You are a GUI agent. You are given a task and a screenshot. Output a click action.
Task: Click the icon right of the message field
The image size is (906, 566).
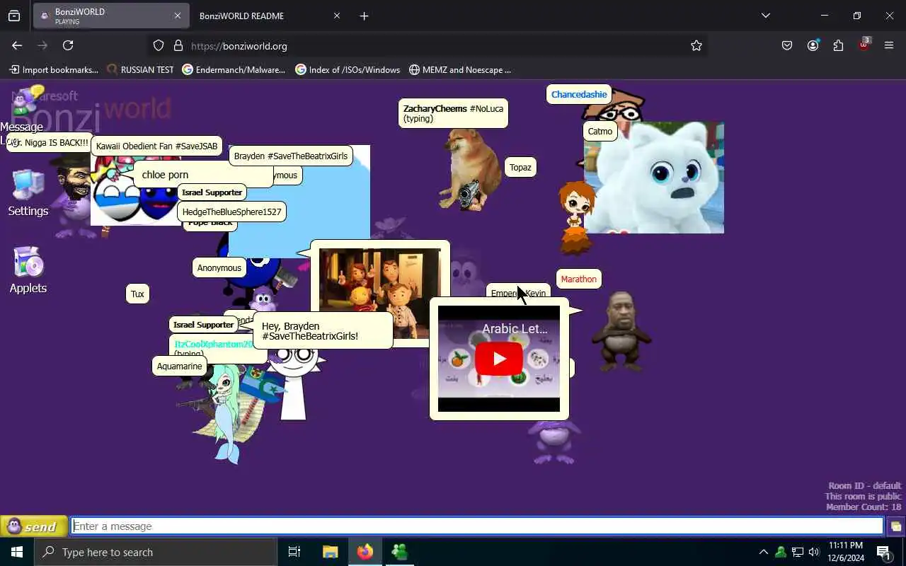coord(896,526)
